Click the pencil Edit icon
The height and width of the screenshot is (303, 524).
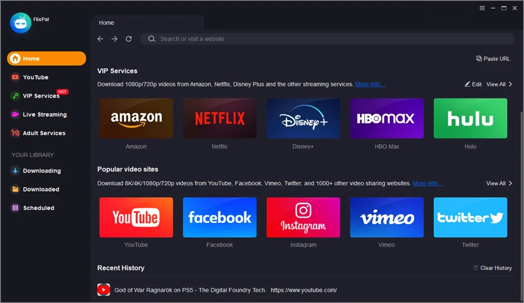tap(467, 84)
